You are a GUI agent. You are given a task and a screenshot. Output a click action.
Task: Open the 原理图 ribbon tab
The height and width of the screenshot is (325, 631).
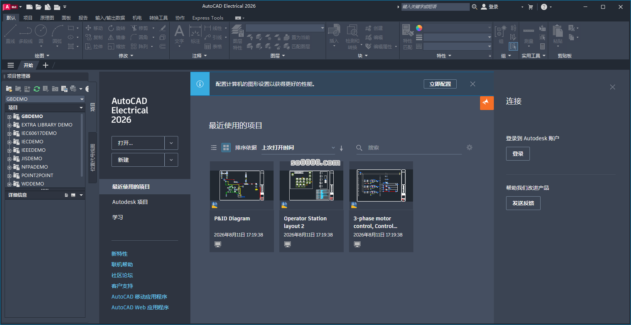tap(47, 18)
